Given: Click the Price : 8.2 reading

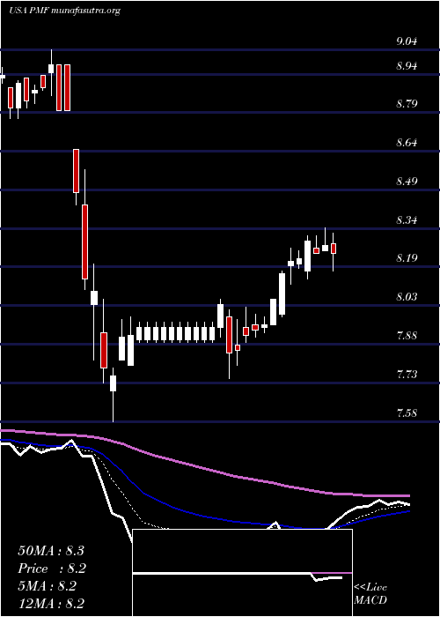Looking at the screenshot, I should (52, 569).
